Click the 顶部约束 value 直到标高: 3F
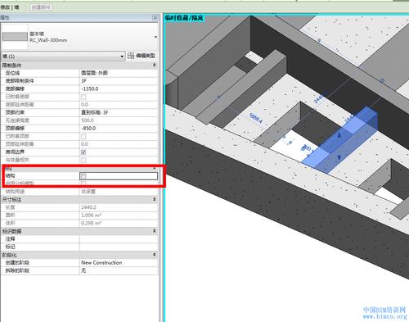Screen dimensions: 409x322 pyautogui.click(x=119, y=112)
